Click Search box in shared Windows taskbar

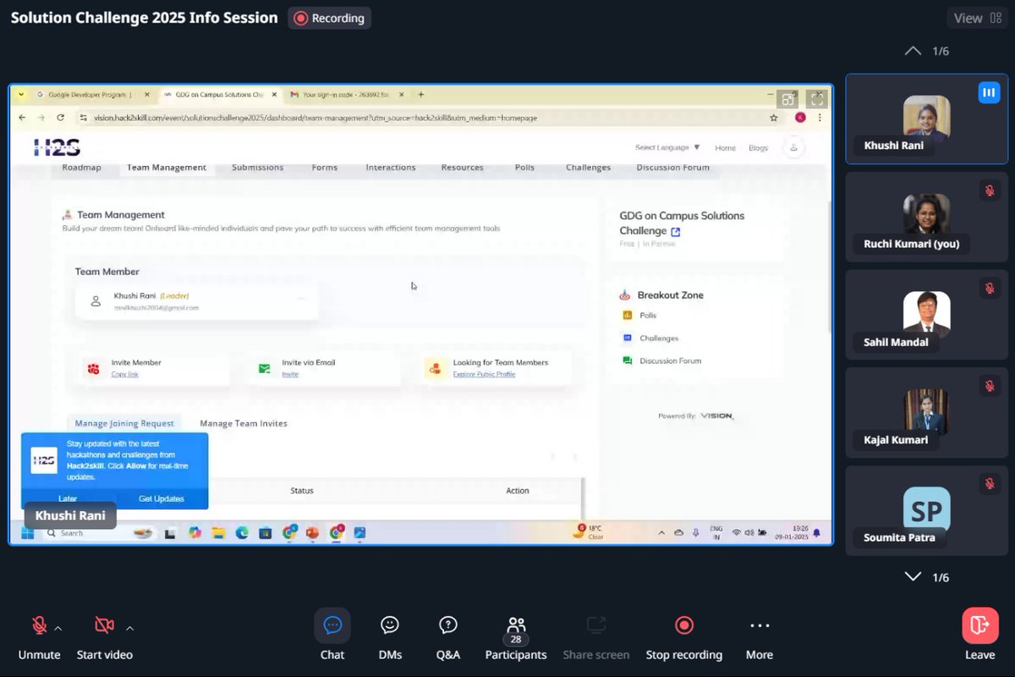tap(100, 533)
